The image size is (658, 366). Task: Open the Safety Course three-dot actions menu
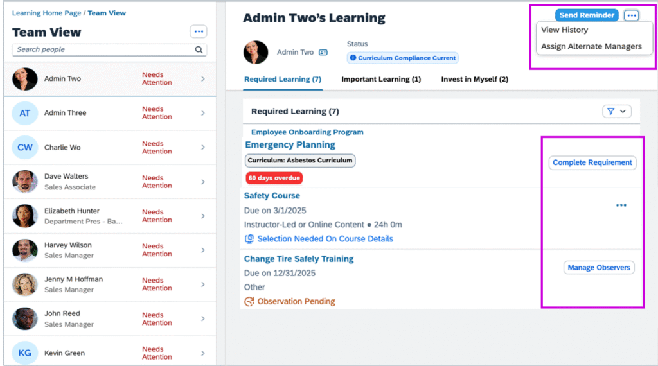click(x=621, y=205)
